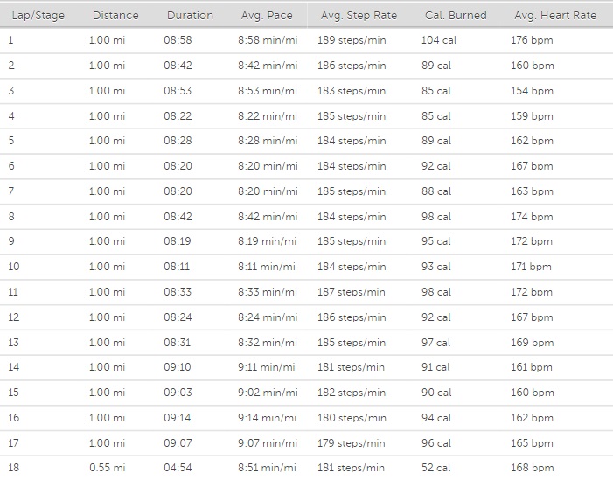Click the Lap/Stage column header

pyautogui.click(x=38, y=15)
